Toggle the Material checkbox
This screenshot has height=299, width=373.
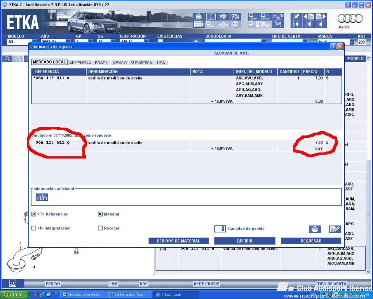100,214
